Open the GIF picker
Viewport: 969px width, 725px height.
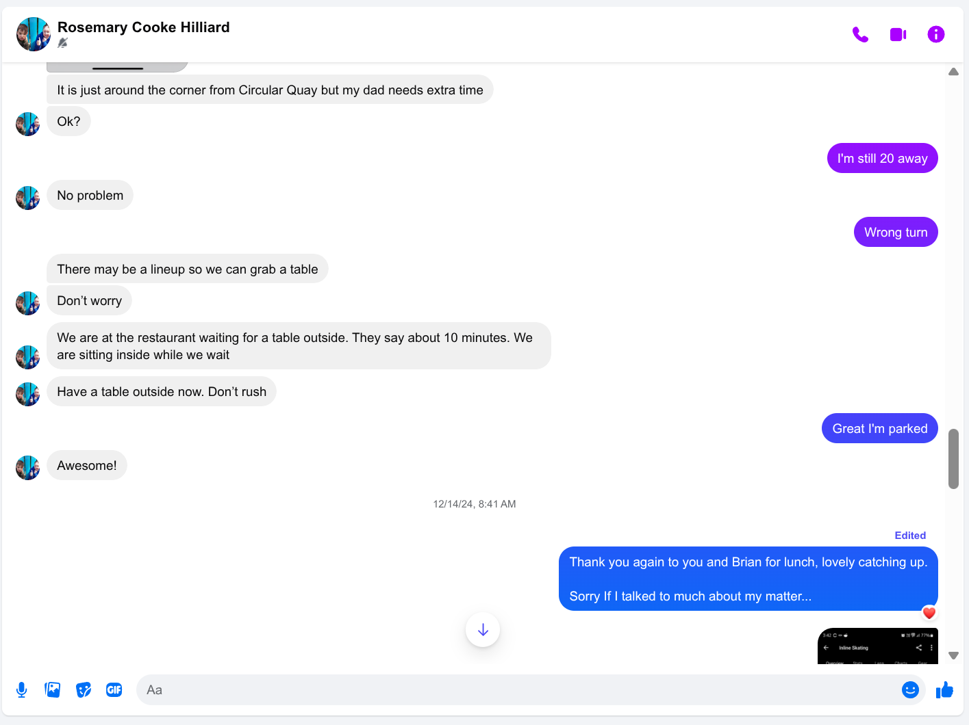(x=114, y=690)
